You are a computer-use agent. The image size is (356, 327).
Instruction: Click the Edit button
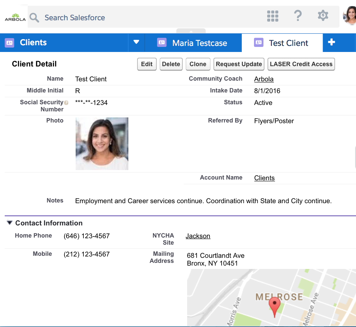tap(147, 64)
